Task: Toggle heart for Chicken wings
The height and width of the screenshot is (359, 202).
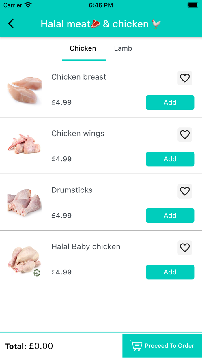Action: point(185,134)
